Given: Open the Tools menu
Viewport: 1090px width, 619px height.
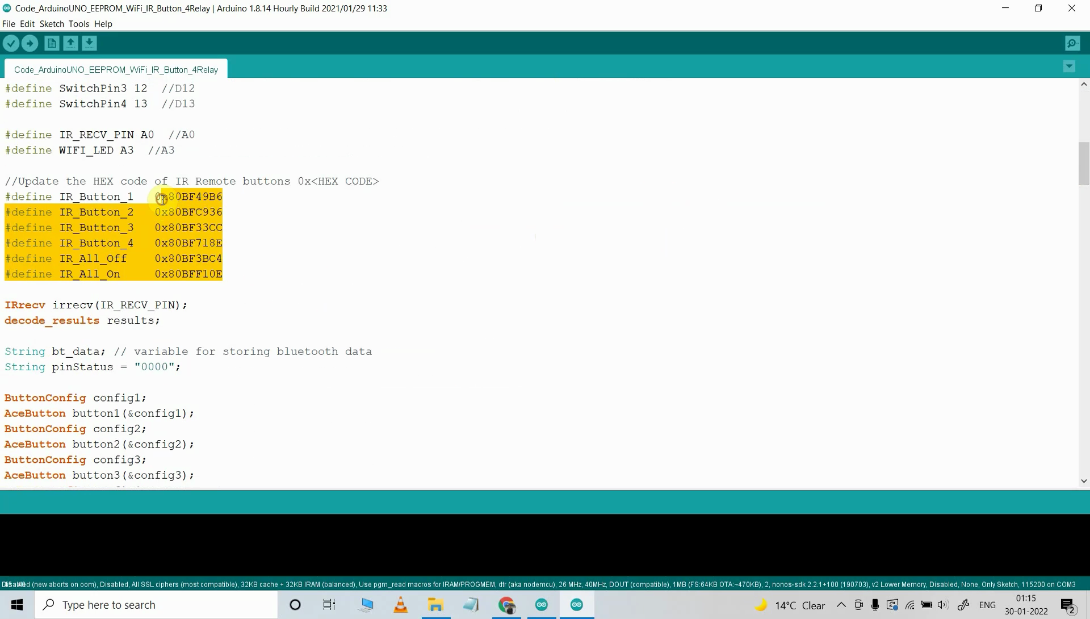Looking at the screenshot, I should 78,23.
